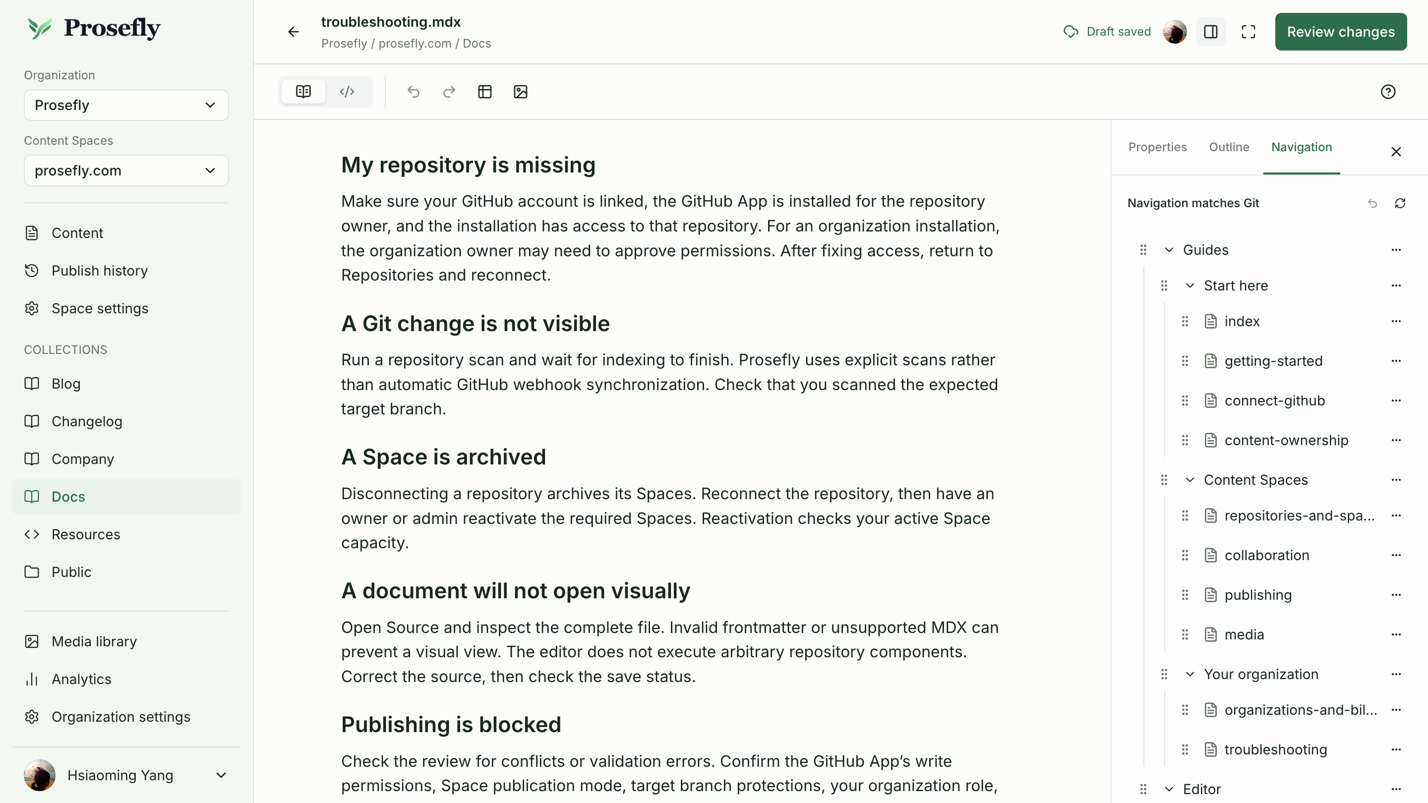The height and width of the screenshot is (803, 1428).
Task: Open the editor help icon
Action: 1387,91
